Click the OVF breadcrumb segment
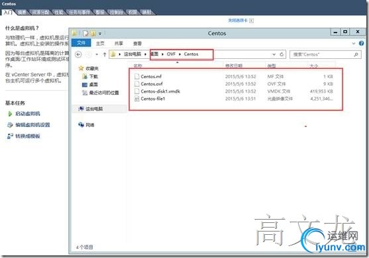Image resolution: width=369 pixels, height=258 pixels. [x=172, y=54]
